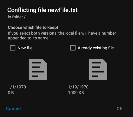This screenshot has width=133, height=117.
Task: Confirm the choice with OK
Action: tap(120, 109)
